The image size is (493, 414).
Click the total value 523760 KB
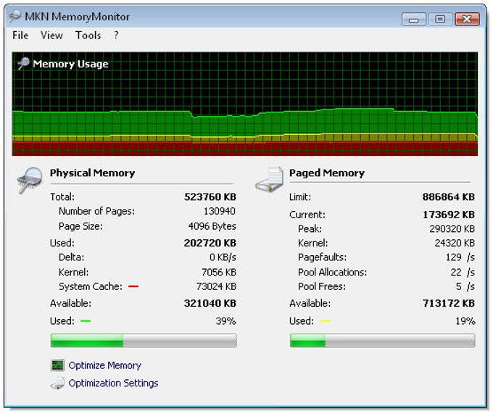tap(210, 196)
